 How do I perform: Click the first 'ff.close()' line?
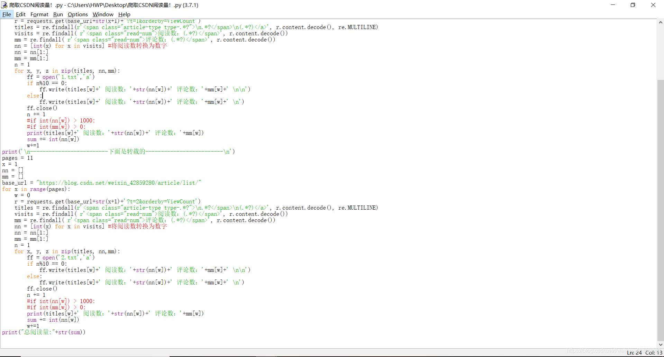tap(42, 108)
